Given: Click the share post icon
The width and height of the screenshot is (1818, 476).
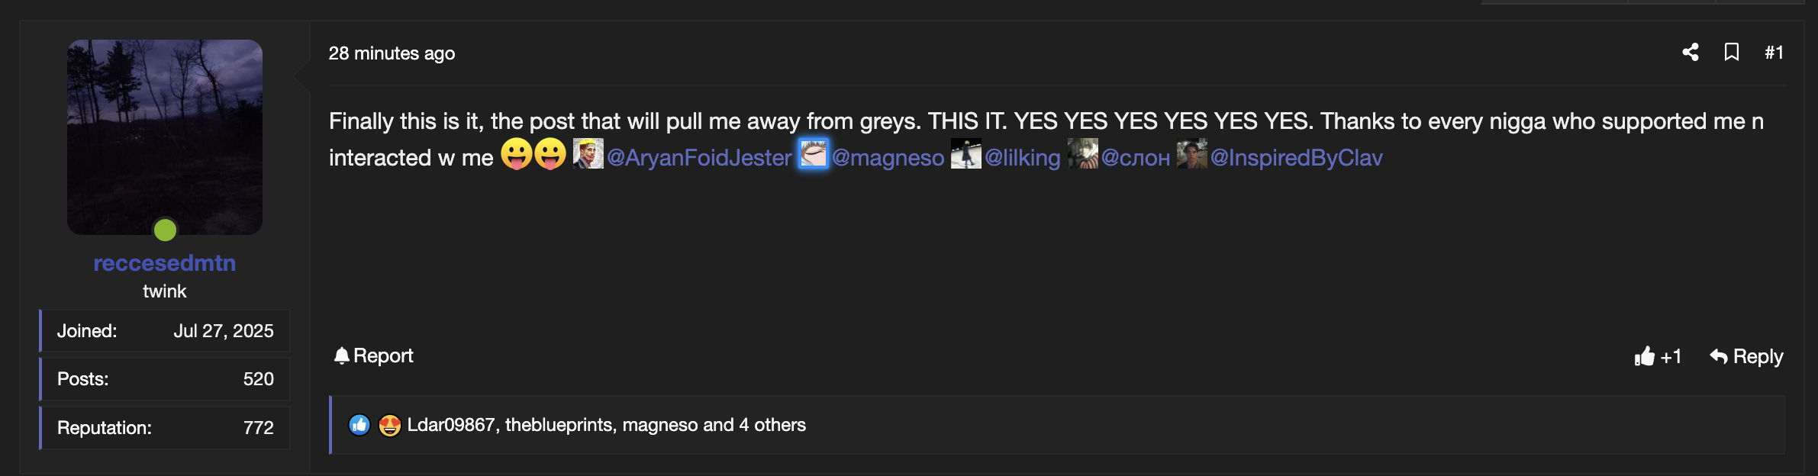Looking at the screenshot, I should pyautogui.click(x=1691, y=52).
